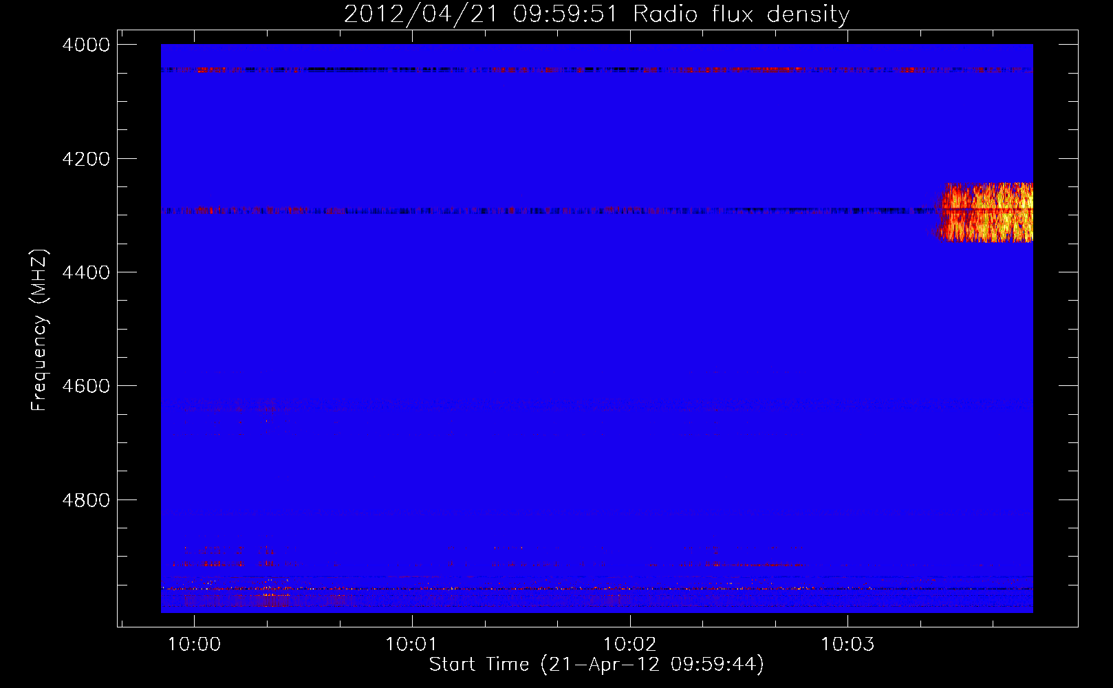This screenshot has width=1113, height=688.
Task: Click the 10:02 time tick label
Action: point(629,644)
